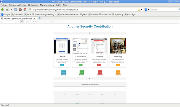This screenshot has width=180, height=107.
Task: Open a new tab with the plus icon
Action: pyautogui.click(x=39, y=18)
